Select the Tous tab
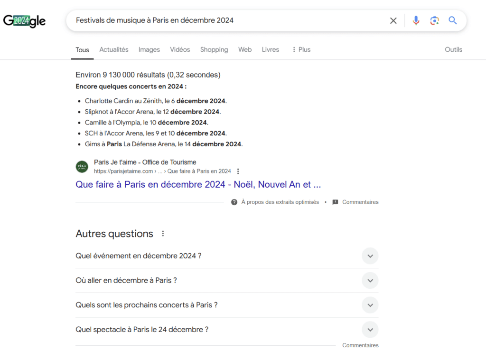 click(x=82, y=50)
